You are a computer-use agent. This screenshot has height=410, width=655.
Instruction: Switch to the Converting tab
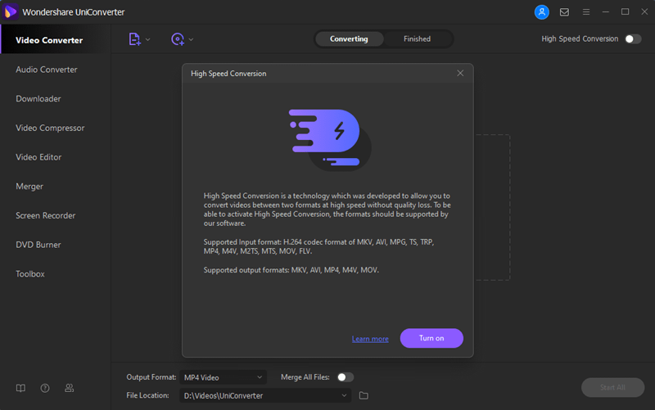pyautogui.click(x=349, y=38)
